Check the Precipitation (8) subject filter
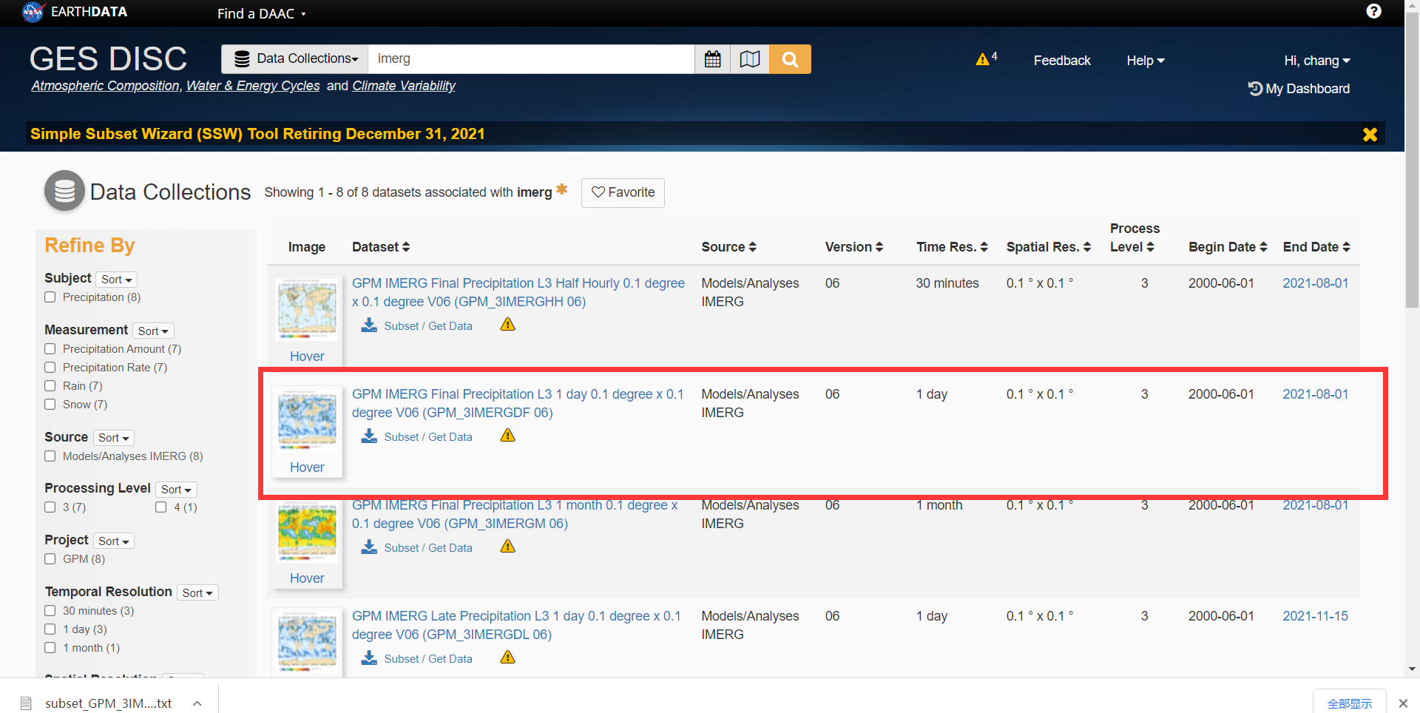Screen dimensions: 1420x713 (50, 297)
